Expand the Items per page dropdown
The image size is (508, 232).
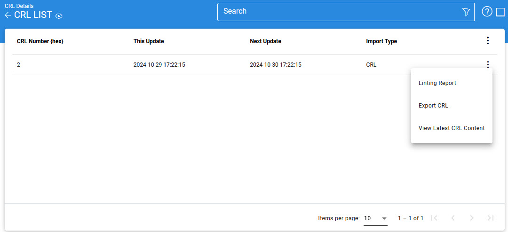[x=375, y=218]
